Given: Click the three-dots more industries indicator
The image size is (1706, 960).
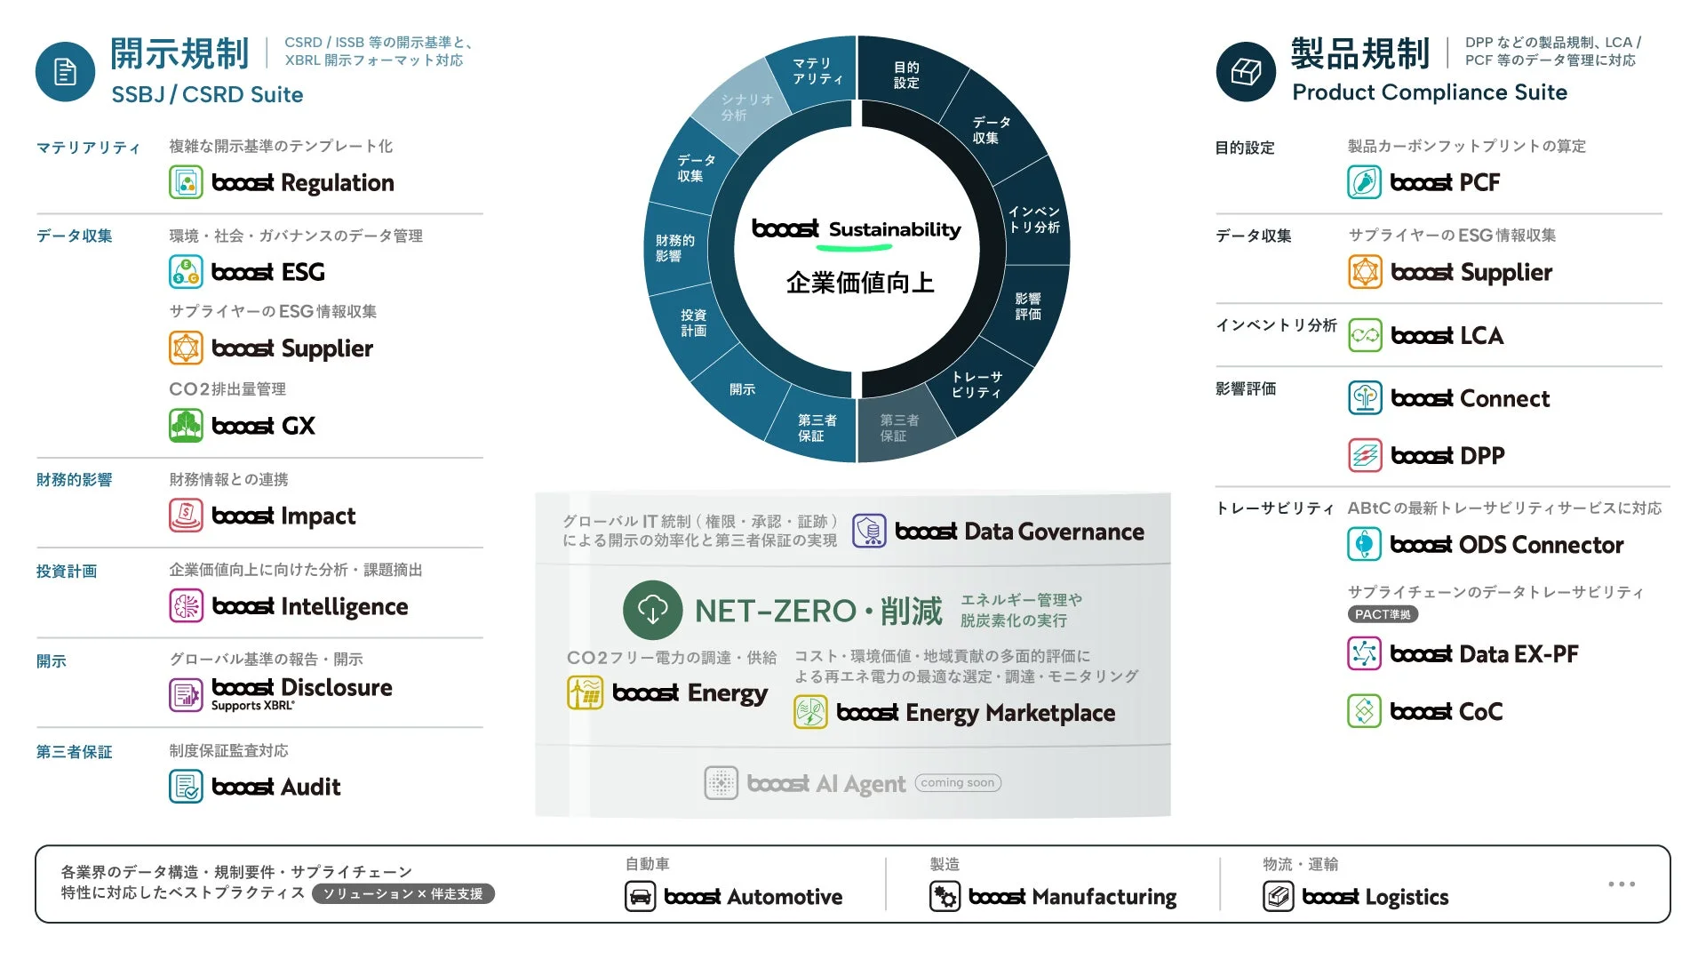Looking at the screenshot, I should click(x=1622, y=884).
